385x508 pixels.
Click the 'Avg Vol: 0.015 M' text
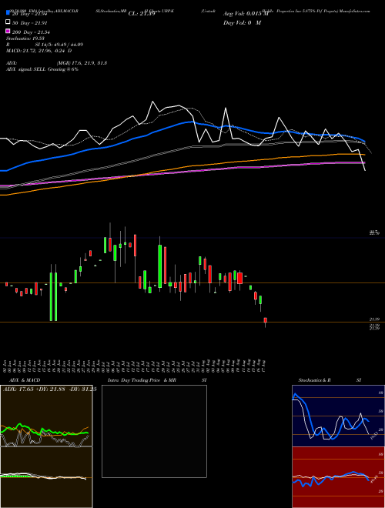coord(246,14)
